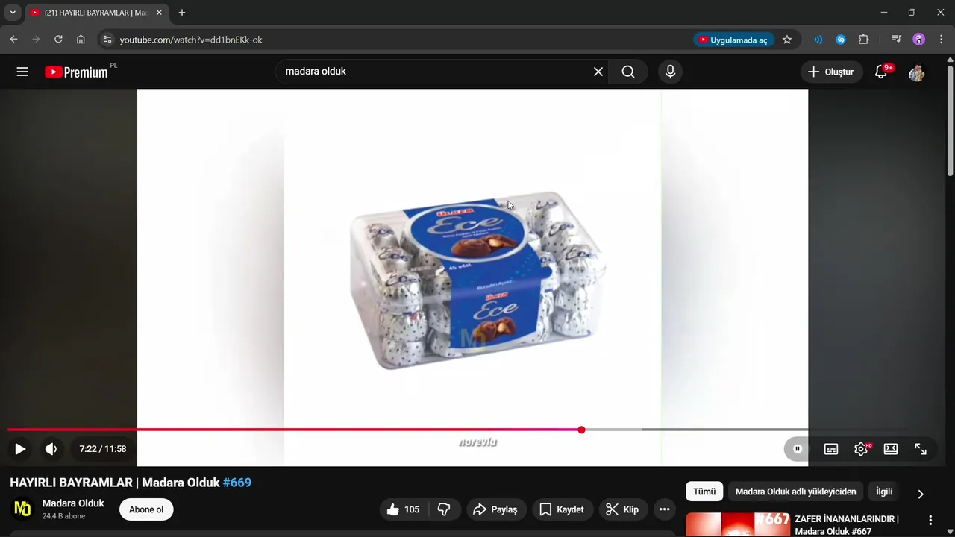Viewport: 955px width, 537px height.
Task: Open the YouTube hamburger guide menu
Action: click(22, 72)
